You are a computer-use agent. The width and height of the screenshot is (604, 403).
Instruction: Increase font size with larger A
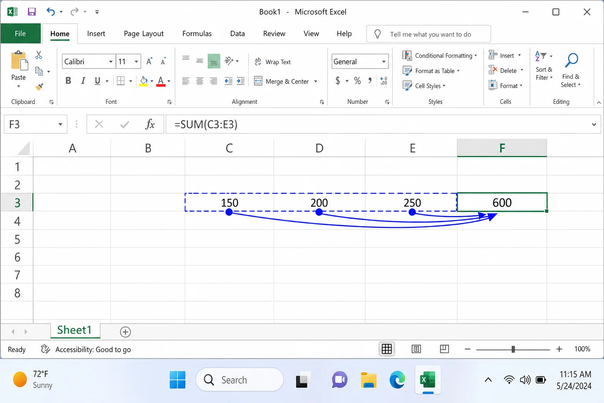tap(149, 61)
